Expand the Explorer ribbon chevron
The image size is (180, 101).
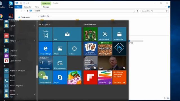pyautogui.click(x=166, y=7)
